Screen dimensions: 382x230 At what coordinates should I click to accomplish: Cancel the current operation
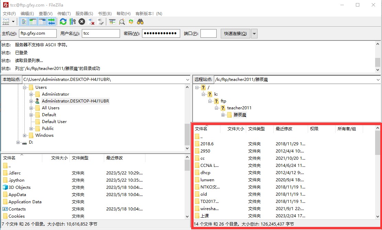(82, 22)
